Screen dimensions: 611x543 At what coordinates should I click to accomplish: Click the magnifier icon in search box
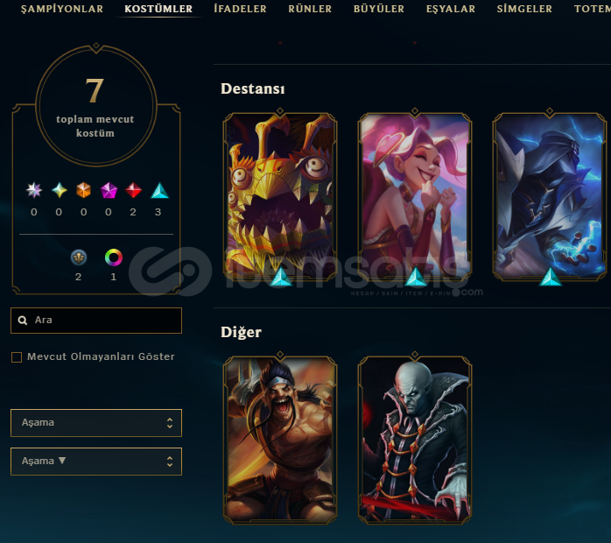pos(23,321)
